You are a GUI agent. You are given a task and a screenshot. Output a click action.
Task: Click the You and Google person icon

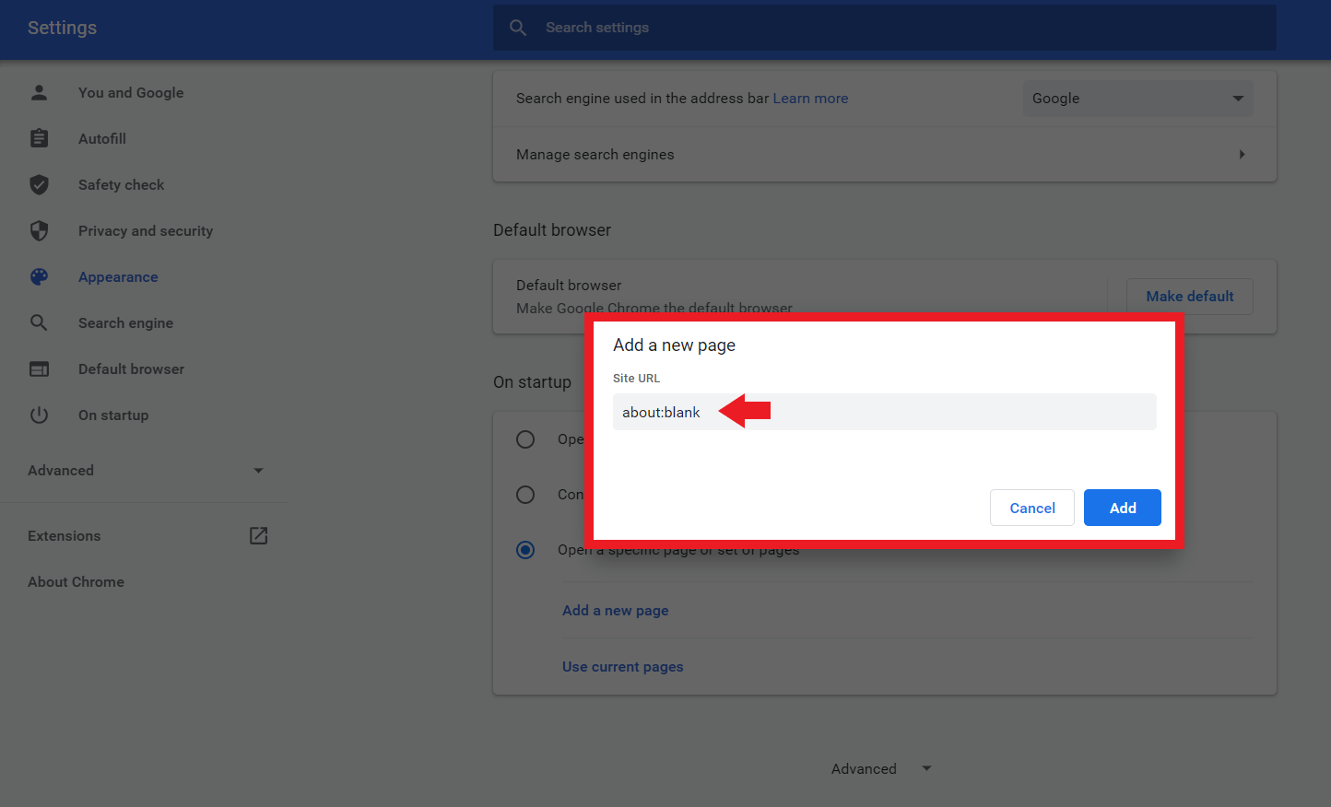click(x=39, y=92)
